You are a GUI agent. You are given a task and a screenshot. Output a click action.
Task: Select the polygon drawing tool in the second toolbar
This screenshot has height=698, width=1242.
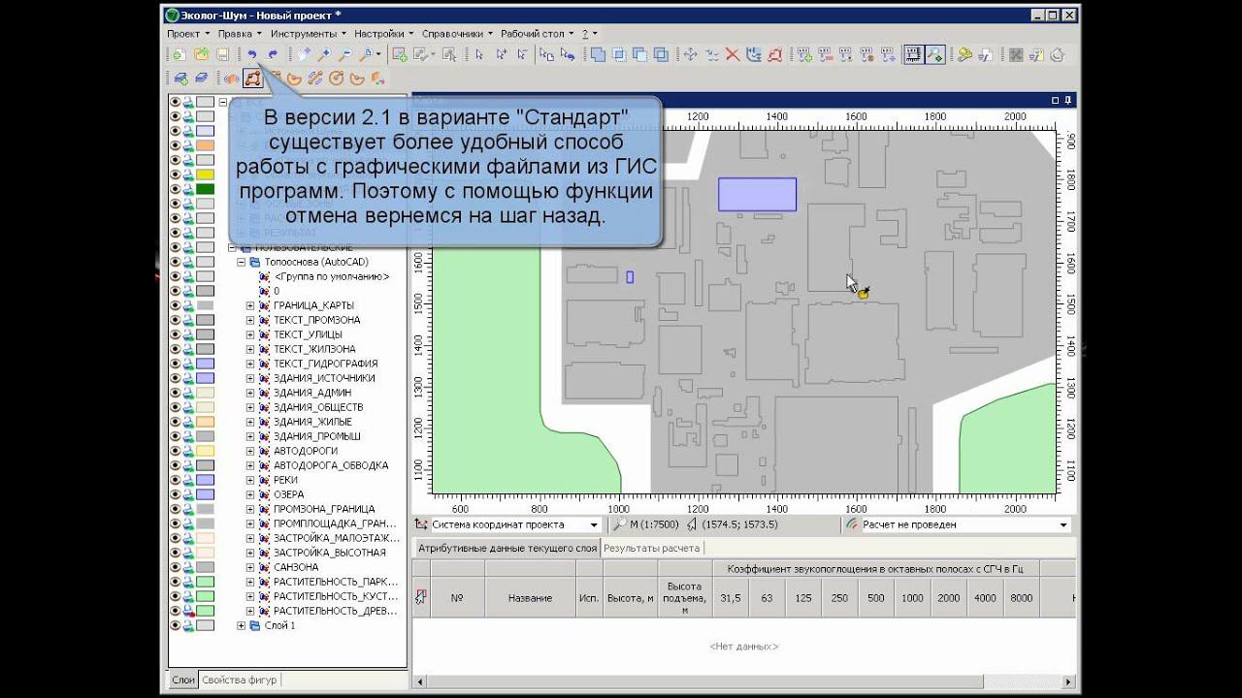252,79
